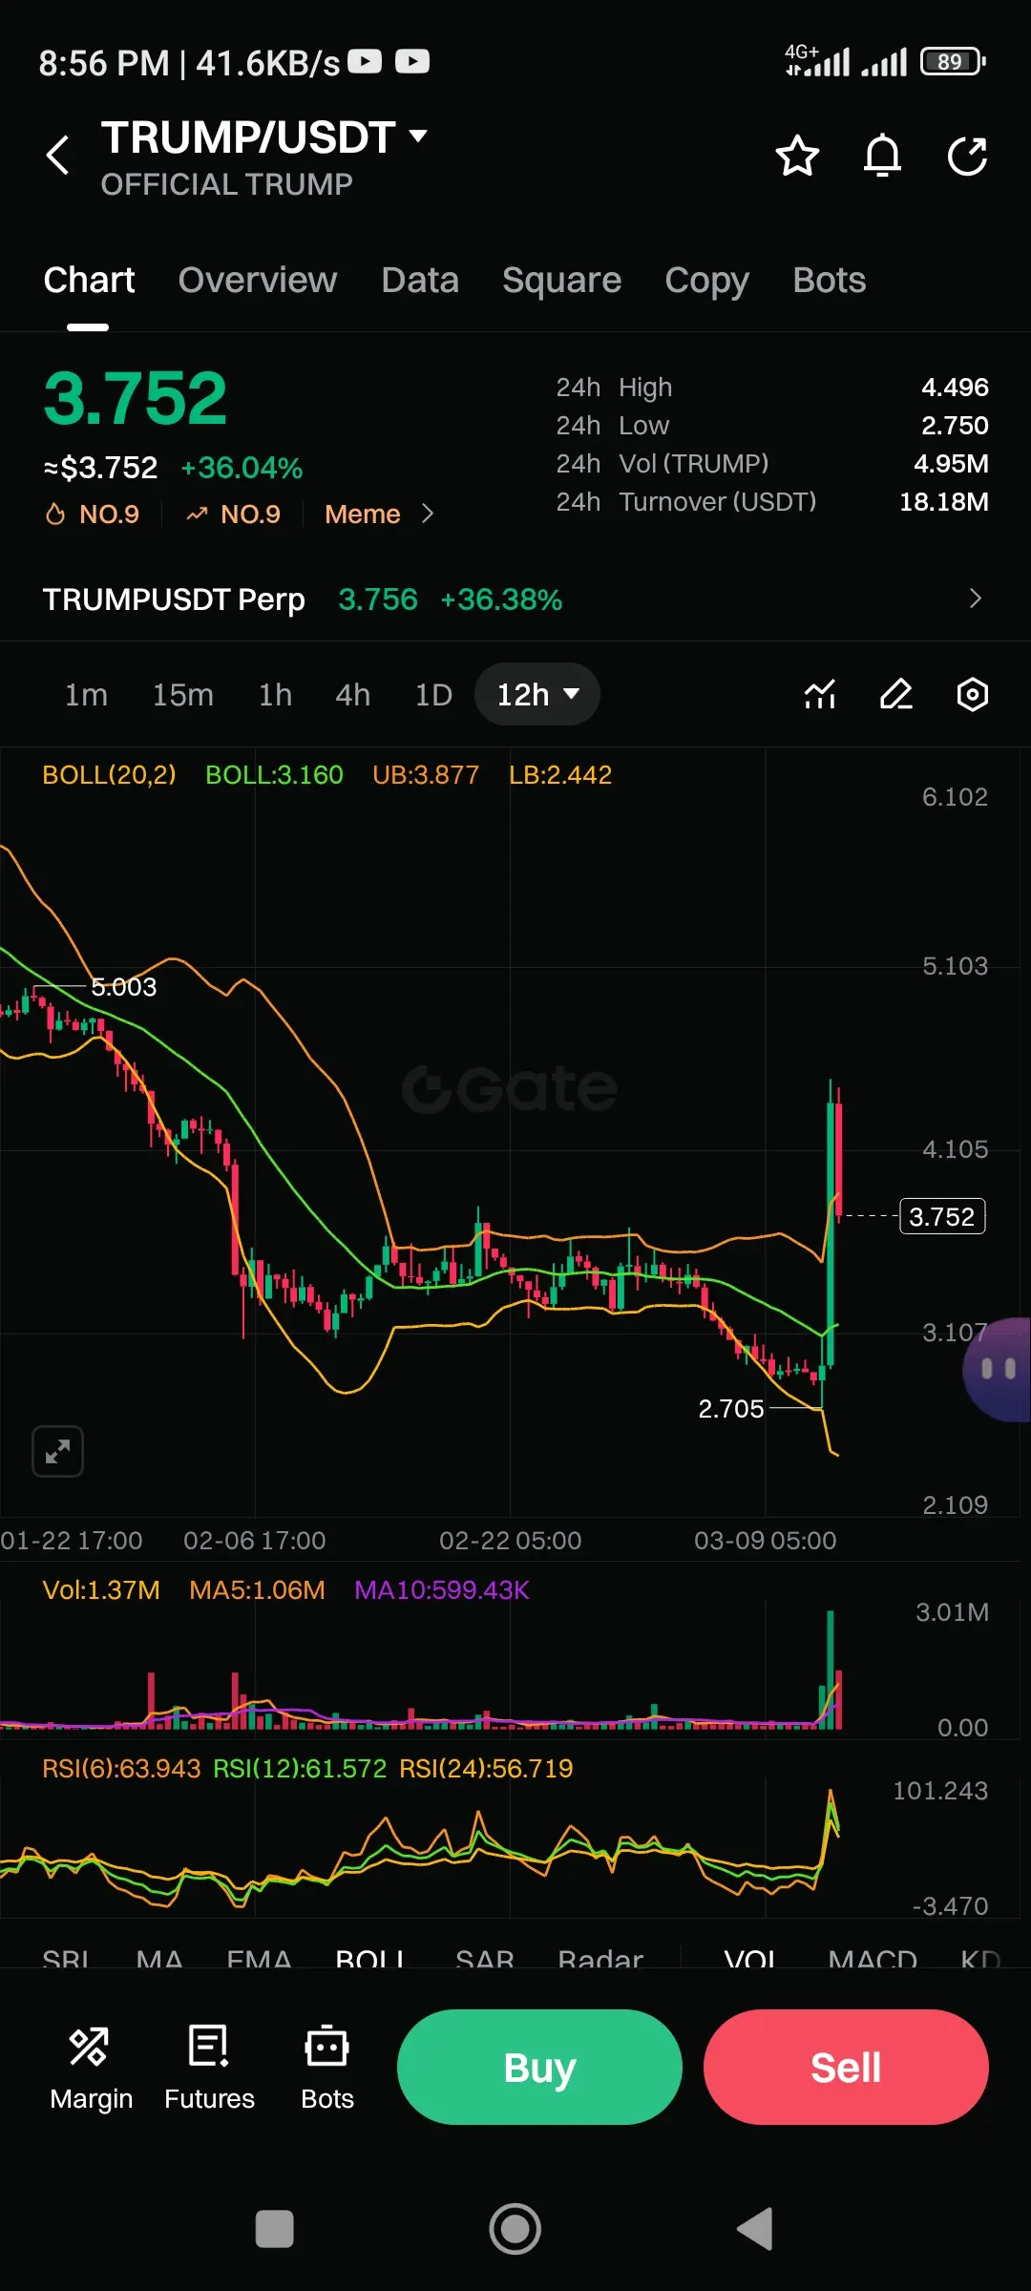Select the Chart tab
Image resolution: width=1031 pixels, height=2291 pixels.
(89, 281)
